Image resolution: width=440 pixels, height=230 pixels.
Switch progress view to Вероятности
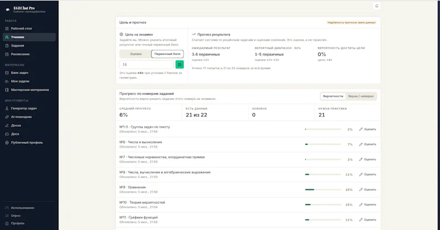(333, 96)
